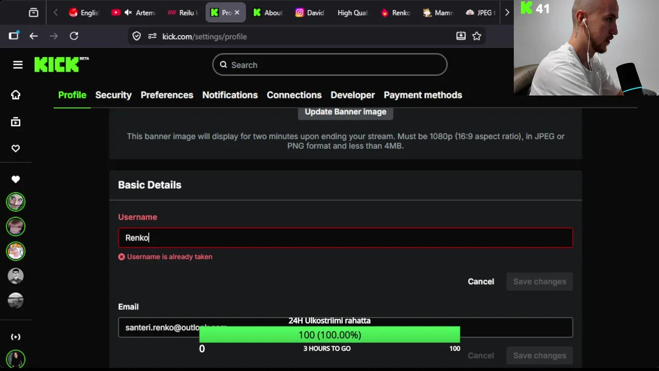Open the tab overview icon
Screen dimensions: 659x371
(33, 13)
